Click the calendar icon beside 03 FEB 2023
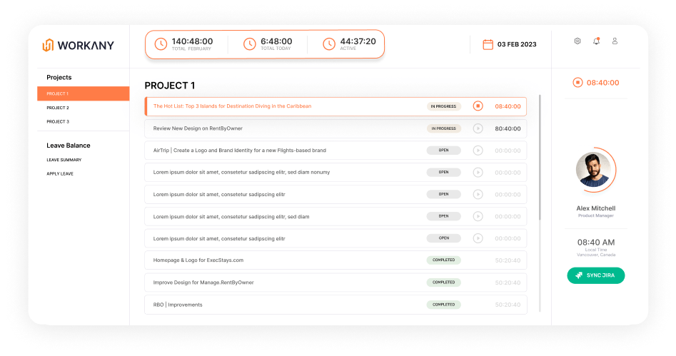 pos(488,44)
